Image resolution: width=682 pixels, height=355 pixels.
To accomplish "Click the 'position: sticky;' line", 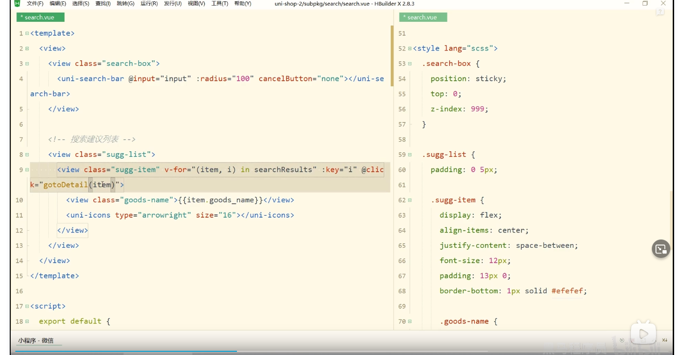I will [x=468, y=79].
